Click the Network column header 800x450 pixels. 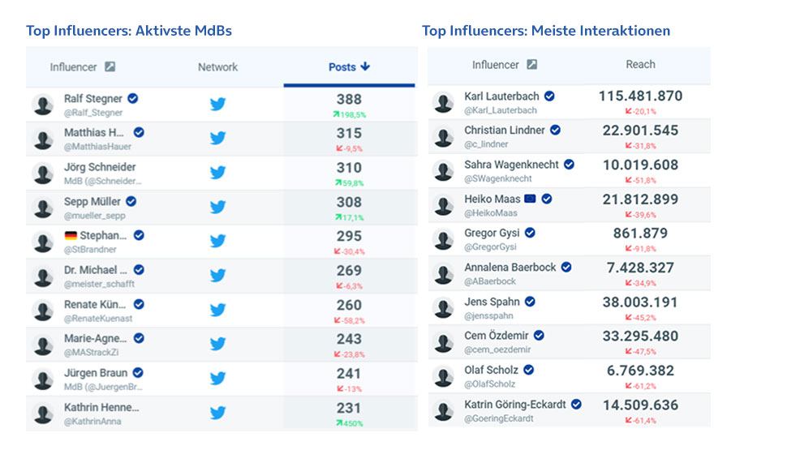217,67
